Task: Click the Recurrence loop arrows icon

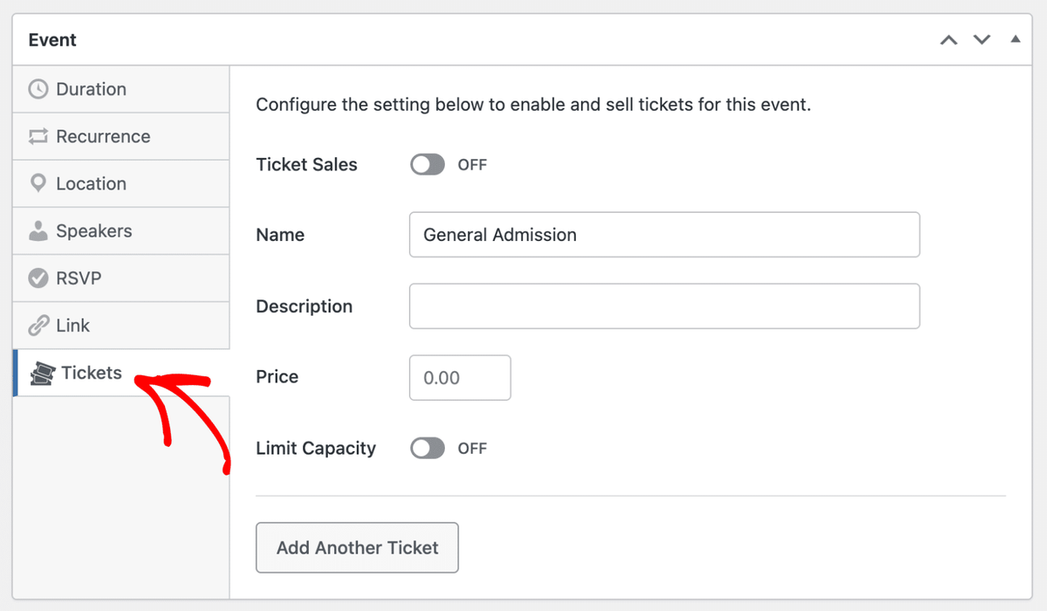Action: tap(38, 136)
